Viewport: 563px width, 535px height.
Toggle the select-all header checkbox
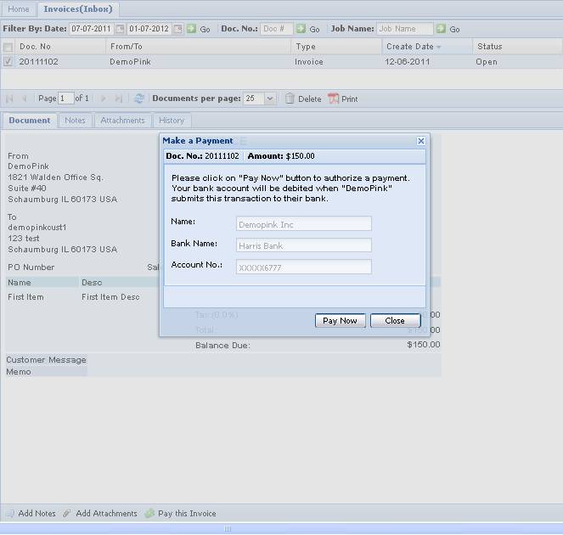(x=8, y=47)
